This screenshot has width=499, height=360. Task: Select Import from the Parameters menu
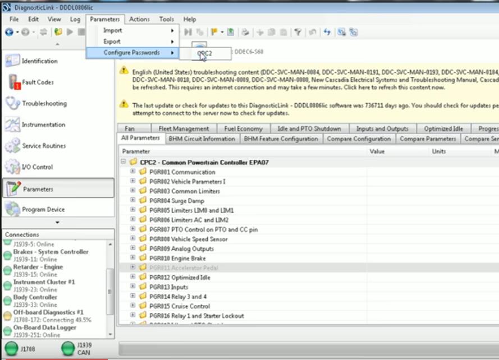(133, 30)
